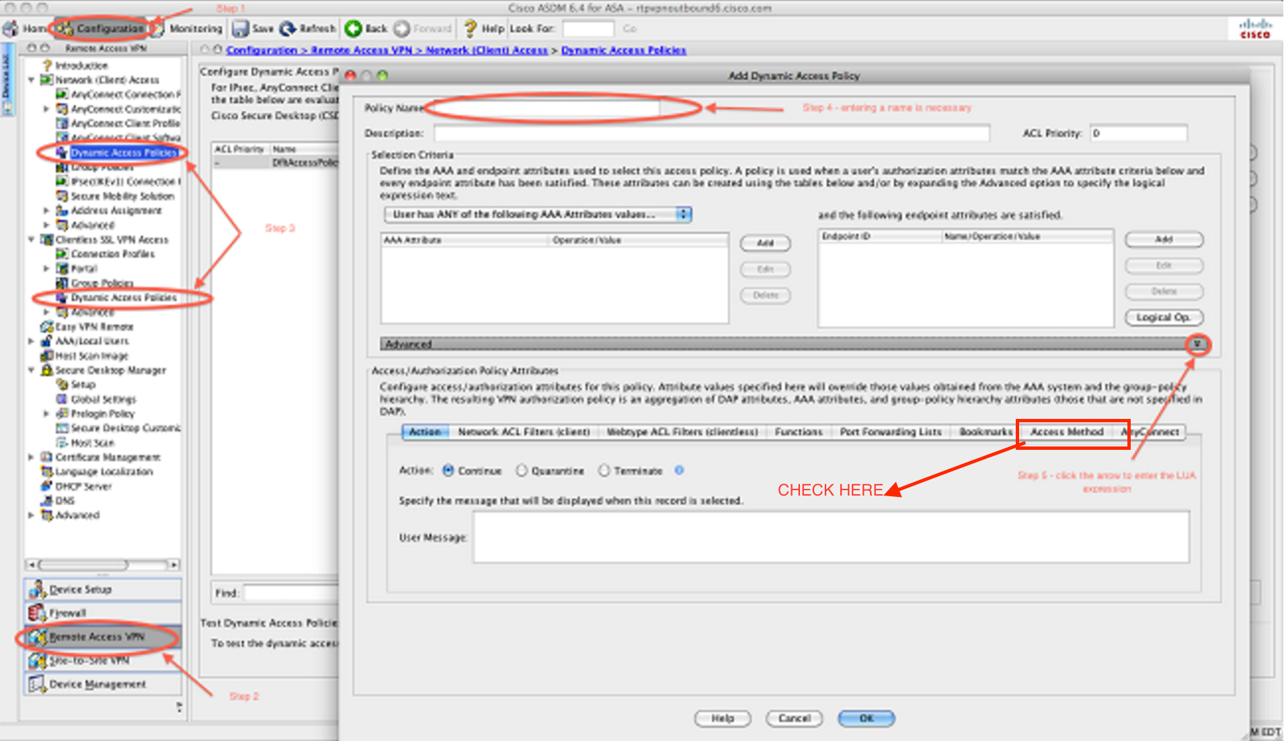Select DNS tree item
Image resolution: width=1284 pixels, height=741 pixels.
pos(65,500)
